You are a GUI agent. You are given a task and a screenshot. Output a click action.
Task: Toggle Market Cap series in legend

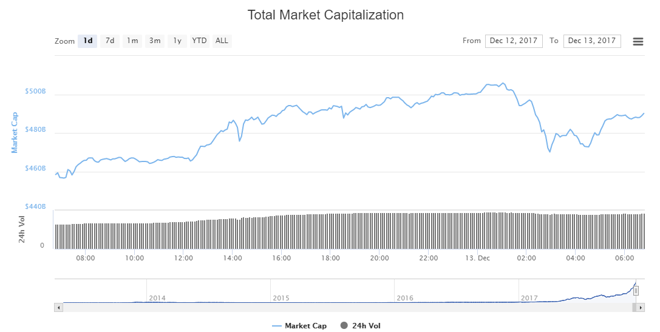click(305, 326)
